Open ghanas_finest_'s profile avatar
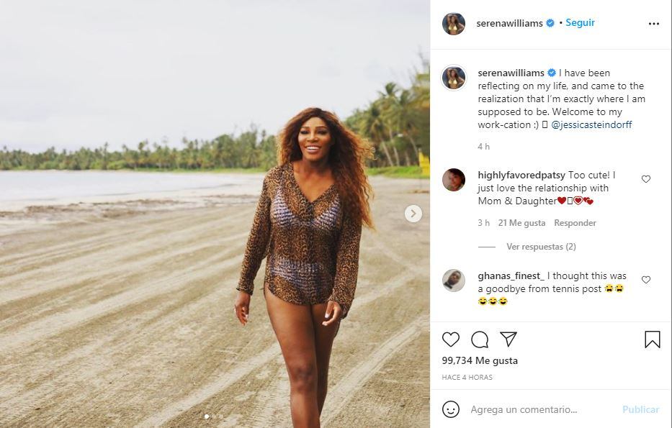 point(454,281)
